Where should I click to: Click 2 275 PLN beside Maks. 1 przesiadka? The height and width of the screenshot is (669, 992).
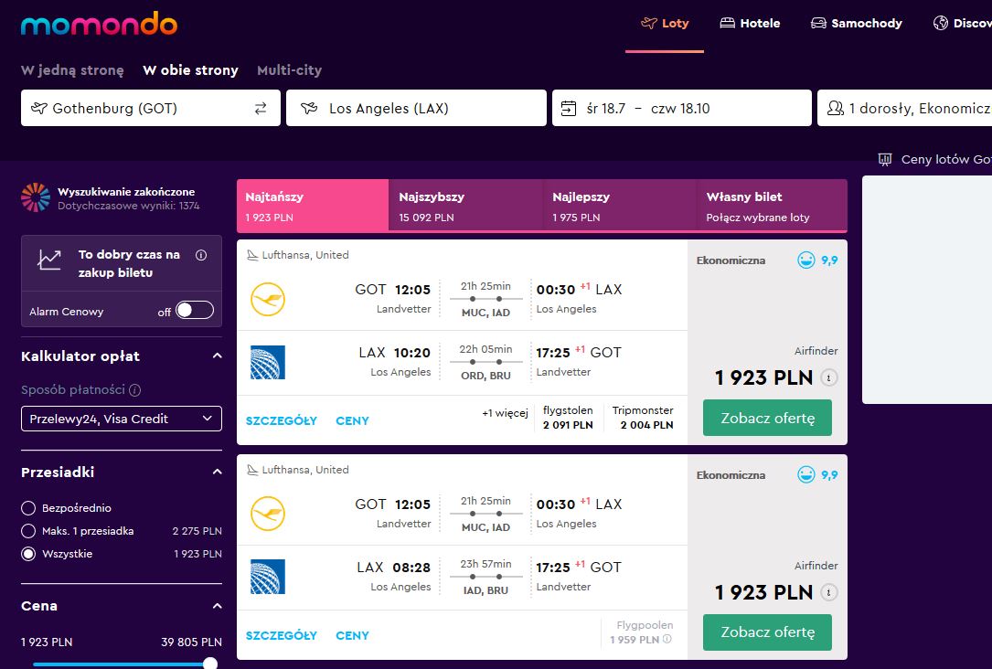tap(197, 531)
